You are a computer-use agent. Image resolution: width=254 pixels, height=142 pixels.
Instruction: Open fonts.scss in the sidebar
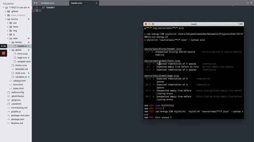[22, 54]
